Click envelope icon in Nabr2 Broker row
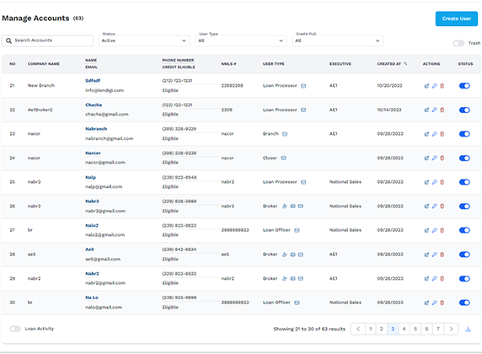The width and height of the screenshot is (482, 354). (x=301, y=278)
